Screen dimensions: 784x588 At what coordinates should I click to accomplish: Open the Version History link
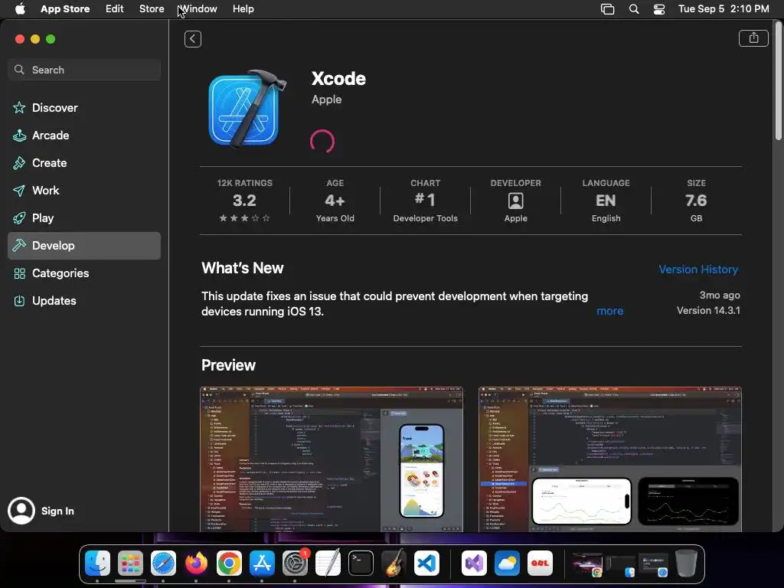click(698, 269)
